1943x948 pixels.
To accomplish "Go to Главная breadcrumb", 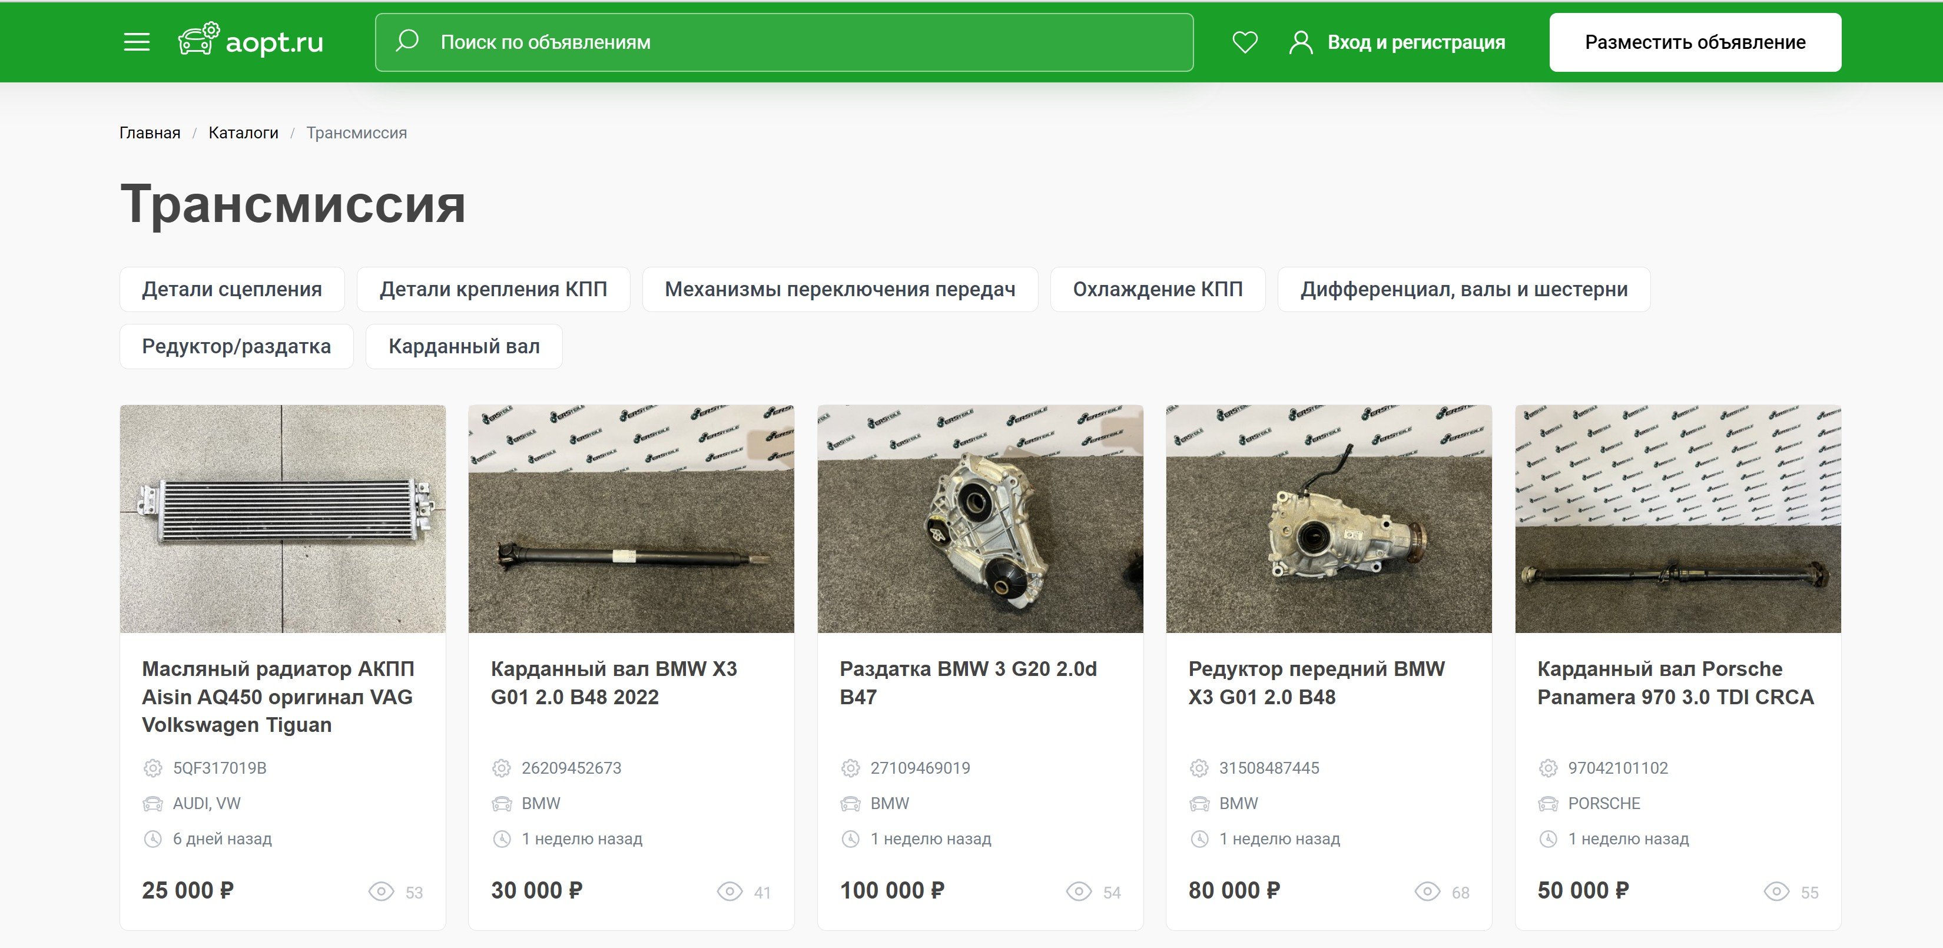I will tap(150, 132).
